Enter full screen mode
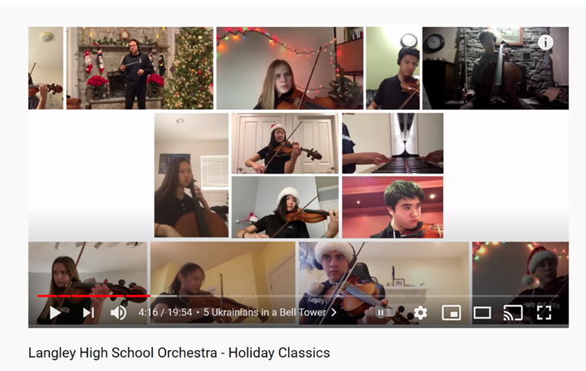 (544, 313)
